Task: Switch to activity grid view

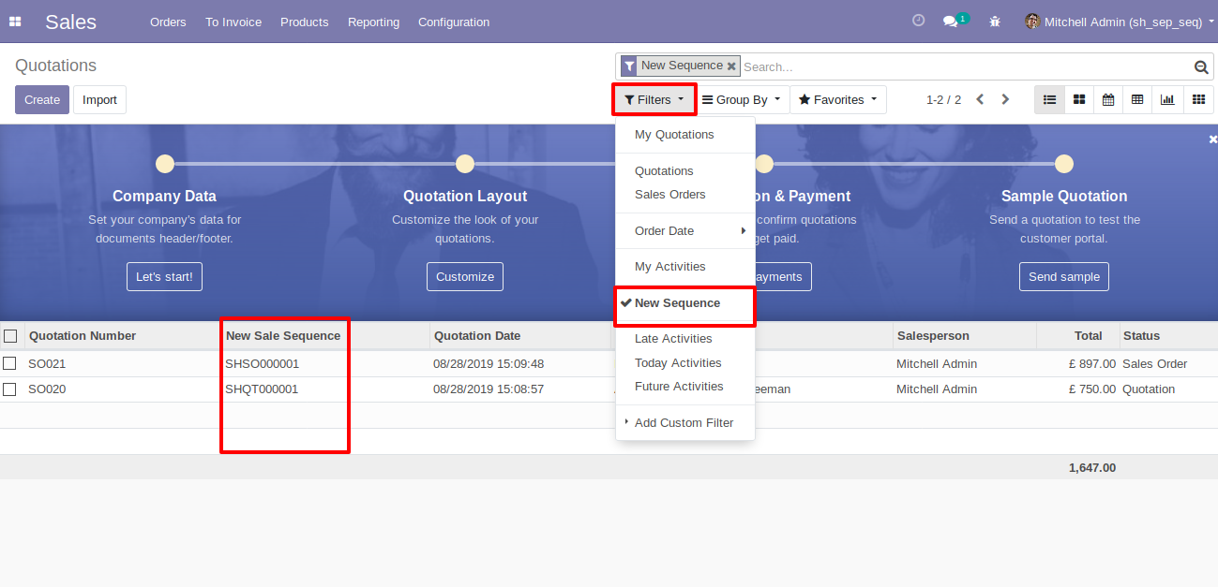Action: pyautogui.click(x=1197, y=99)
